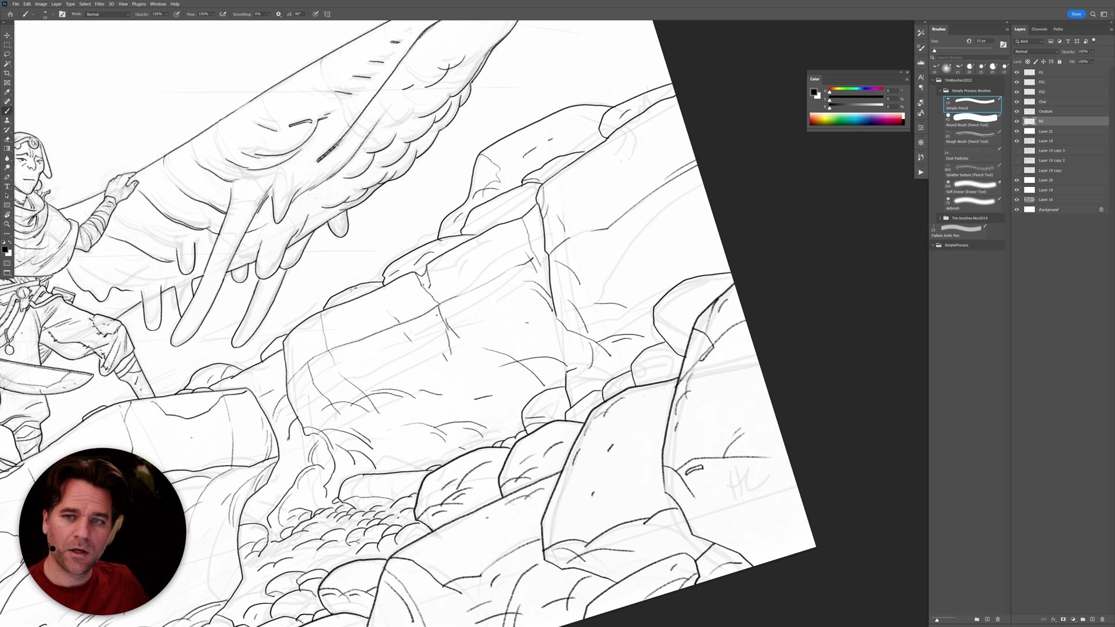1115x627 pixels.
Task: Open the Filter menu
Action: tap(99, 4)
